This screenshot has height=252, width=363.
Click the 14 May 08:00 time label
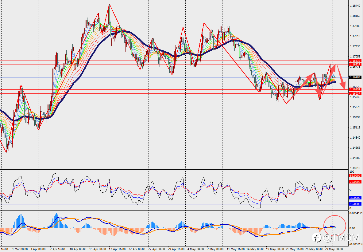(255, 249)
